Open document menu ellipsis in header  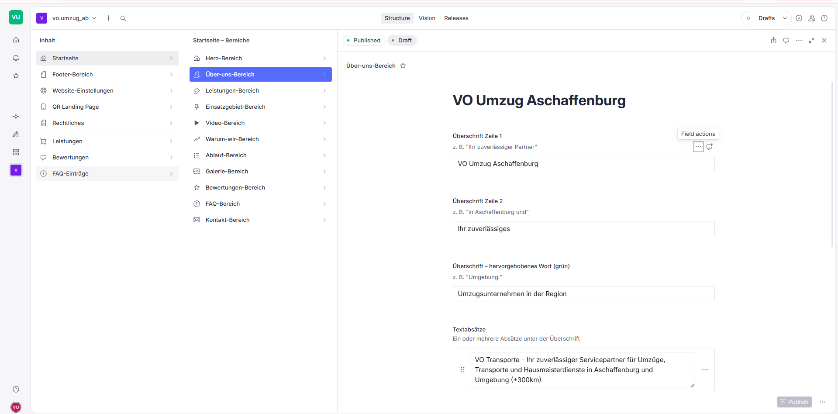point(799,40)
